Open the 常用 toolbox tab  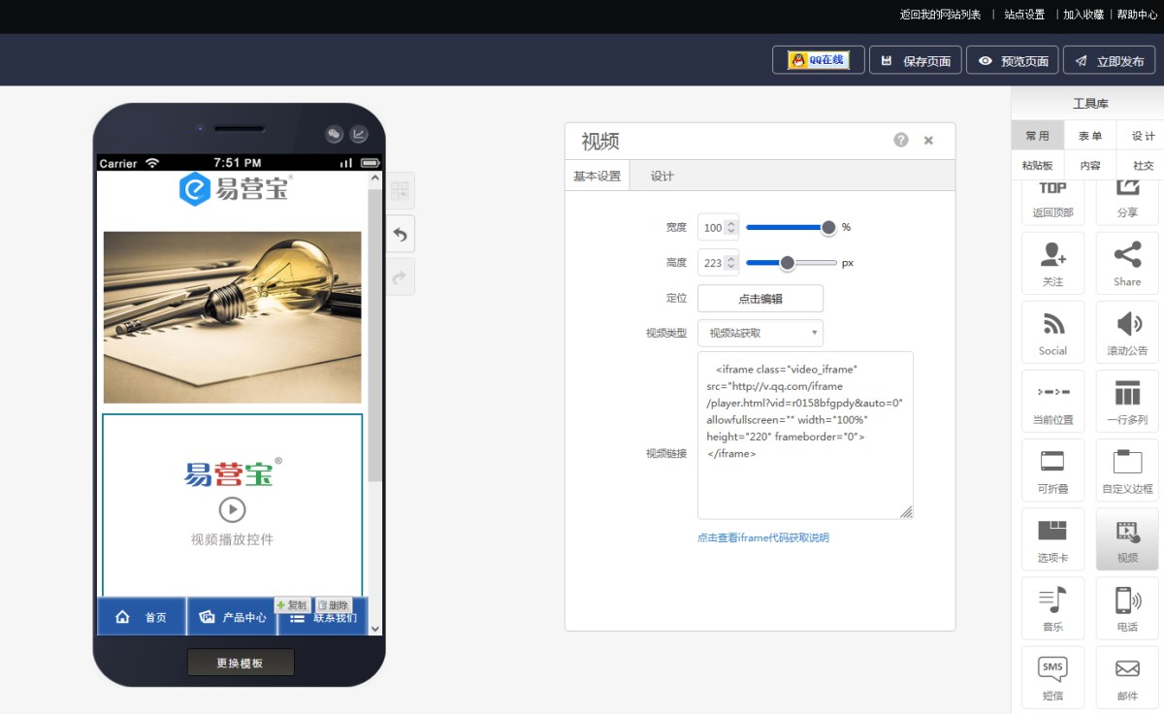coord(1037,136)
